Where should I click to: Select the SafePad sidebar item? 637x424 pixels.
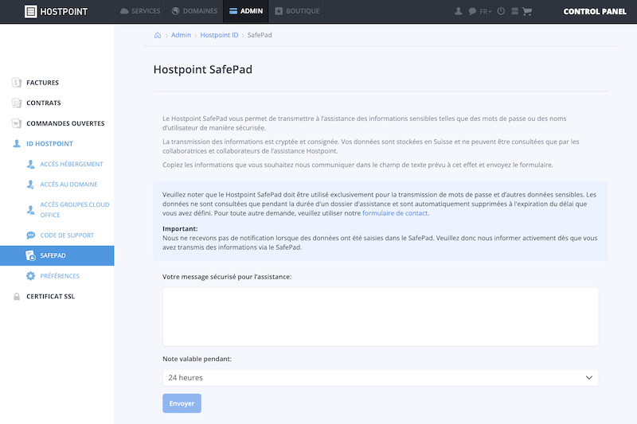click(x=57, y=255)
